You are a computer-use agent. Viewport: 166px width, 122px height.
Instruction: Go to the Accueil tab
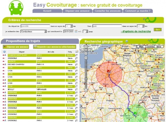click(47, 11)
